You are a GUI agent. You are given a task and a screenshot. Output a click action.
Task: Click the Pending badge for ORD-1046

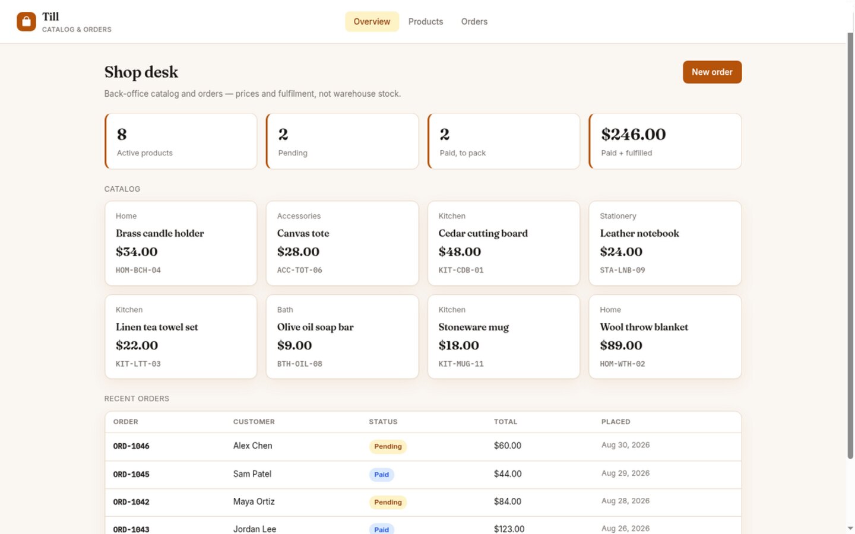pyautogui.click(x=388, y=446)
